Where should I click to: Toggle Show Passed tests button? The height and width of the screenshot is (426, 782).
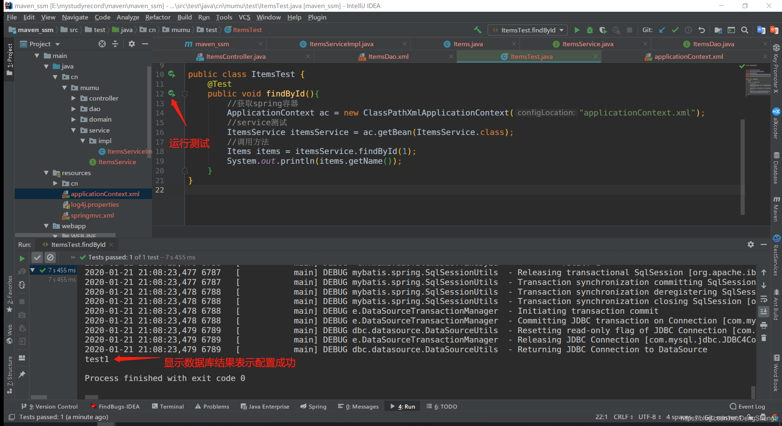37,257
